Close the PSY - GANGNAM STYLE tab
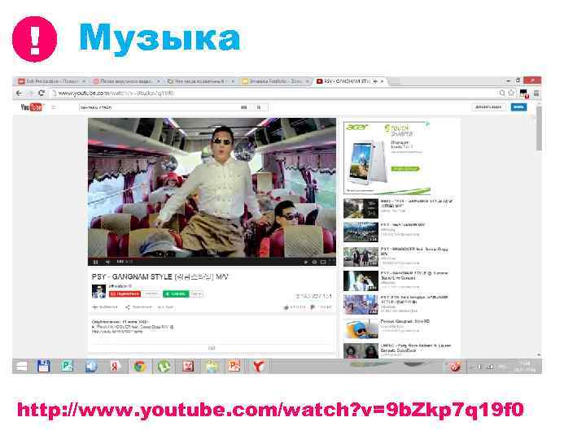Image resolution: width=586 pixels, height=439 pixels. coord(382,81)
